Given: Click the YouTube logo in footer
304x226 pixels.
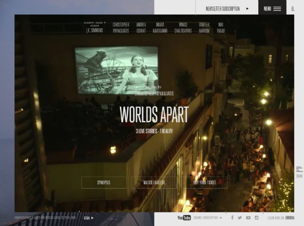Looking at the screenshot, I should click(184, 218).
